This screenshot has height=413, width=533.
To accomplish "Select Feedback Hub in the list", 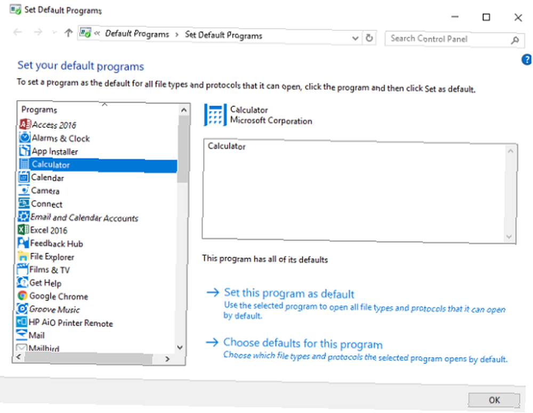I will 56,243.
